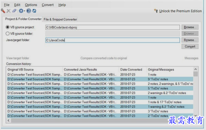Click the red wrench toolbar icon
Image resolution: width=206 pixels, height=130 pixels.
point(3,11)
